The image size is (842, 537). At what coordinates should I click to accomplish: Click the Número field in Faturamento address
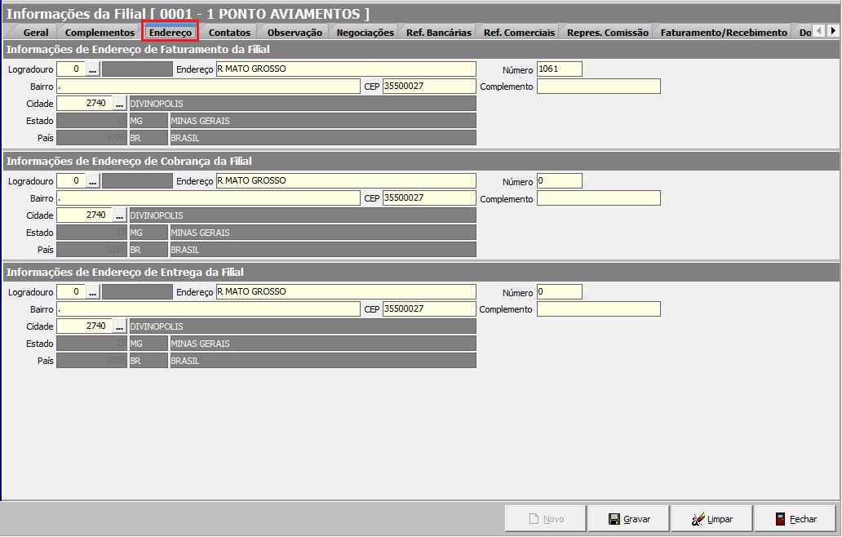click(559, 69)
